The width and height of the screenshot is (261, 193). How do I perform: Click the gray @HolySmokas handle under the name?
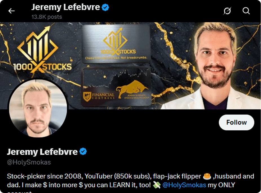pos(29,162)
